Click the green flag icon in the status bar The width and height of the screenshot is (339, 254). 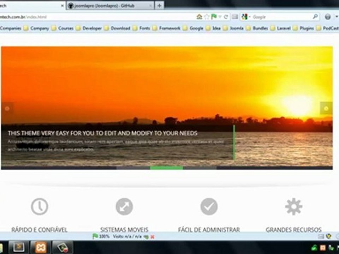click(95, 236)
